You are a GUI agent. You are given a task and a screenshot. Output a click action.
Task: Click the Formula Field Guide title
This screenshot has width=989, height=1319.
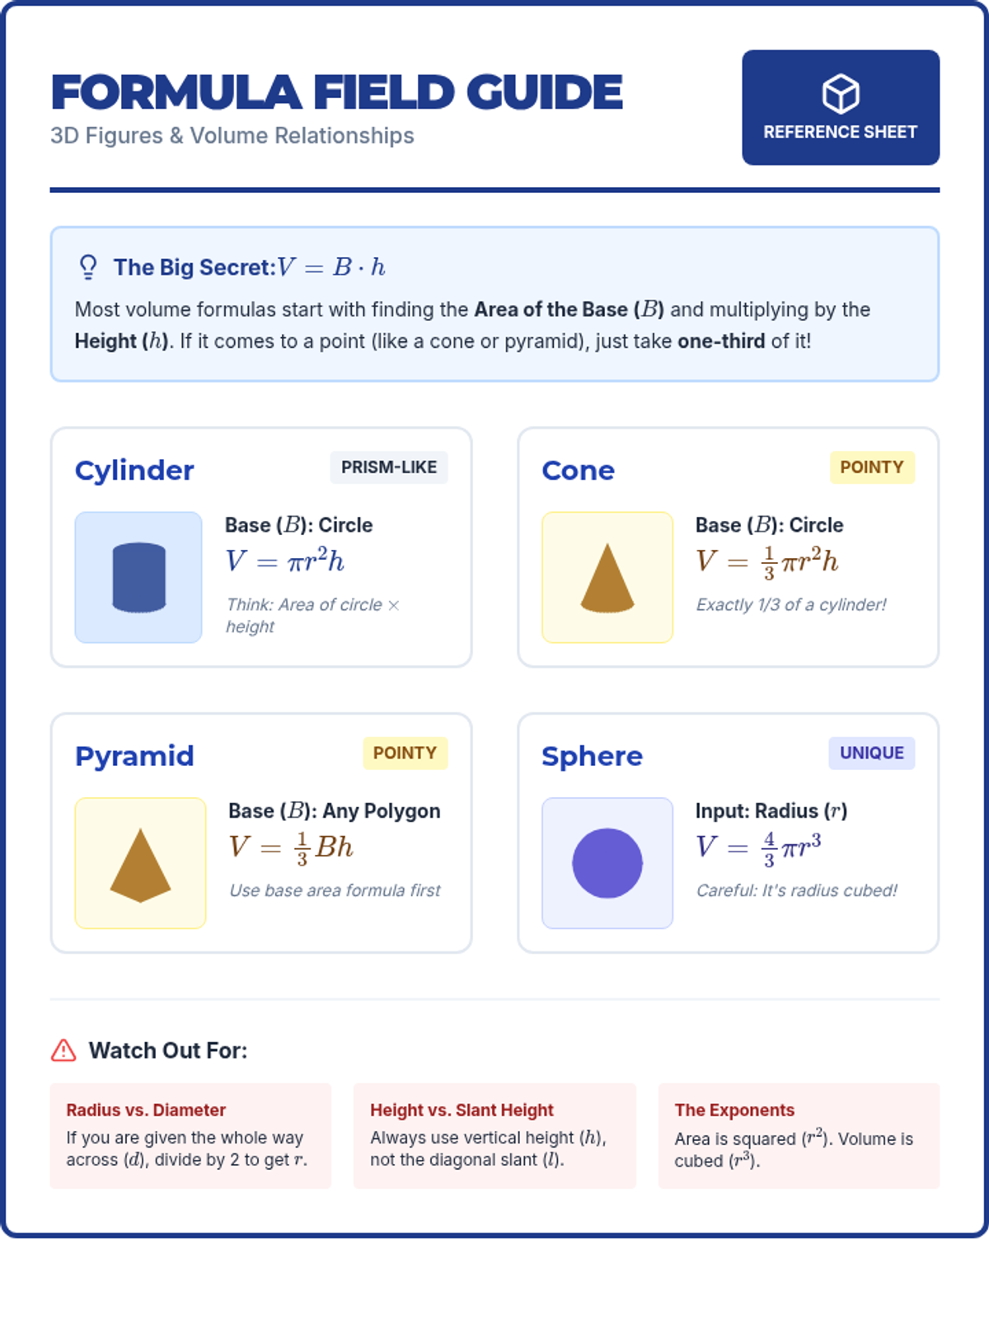pos(336,92)
